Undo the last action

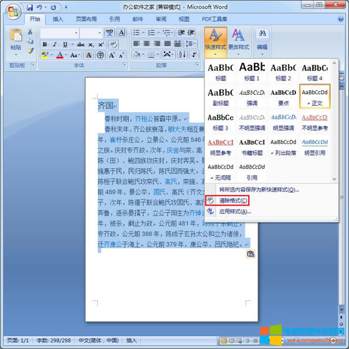click(39, 7)
